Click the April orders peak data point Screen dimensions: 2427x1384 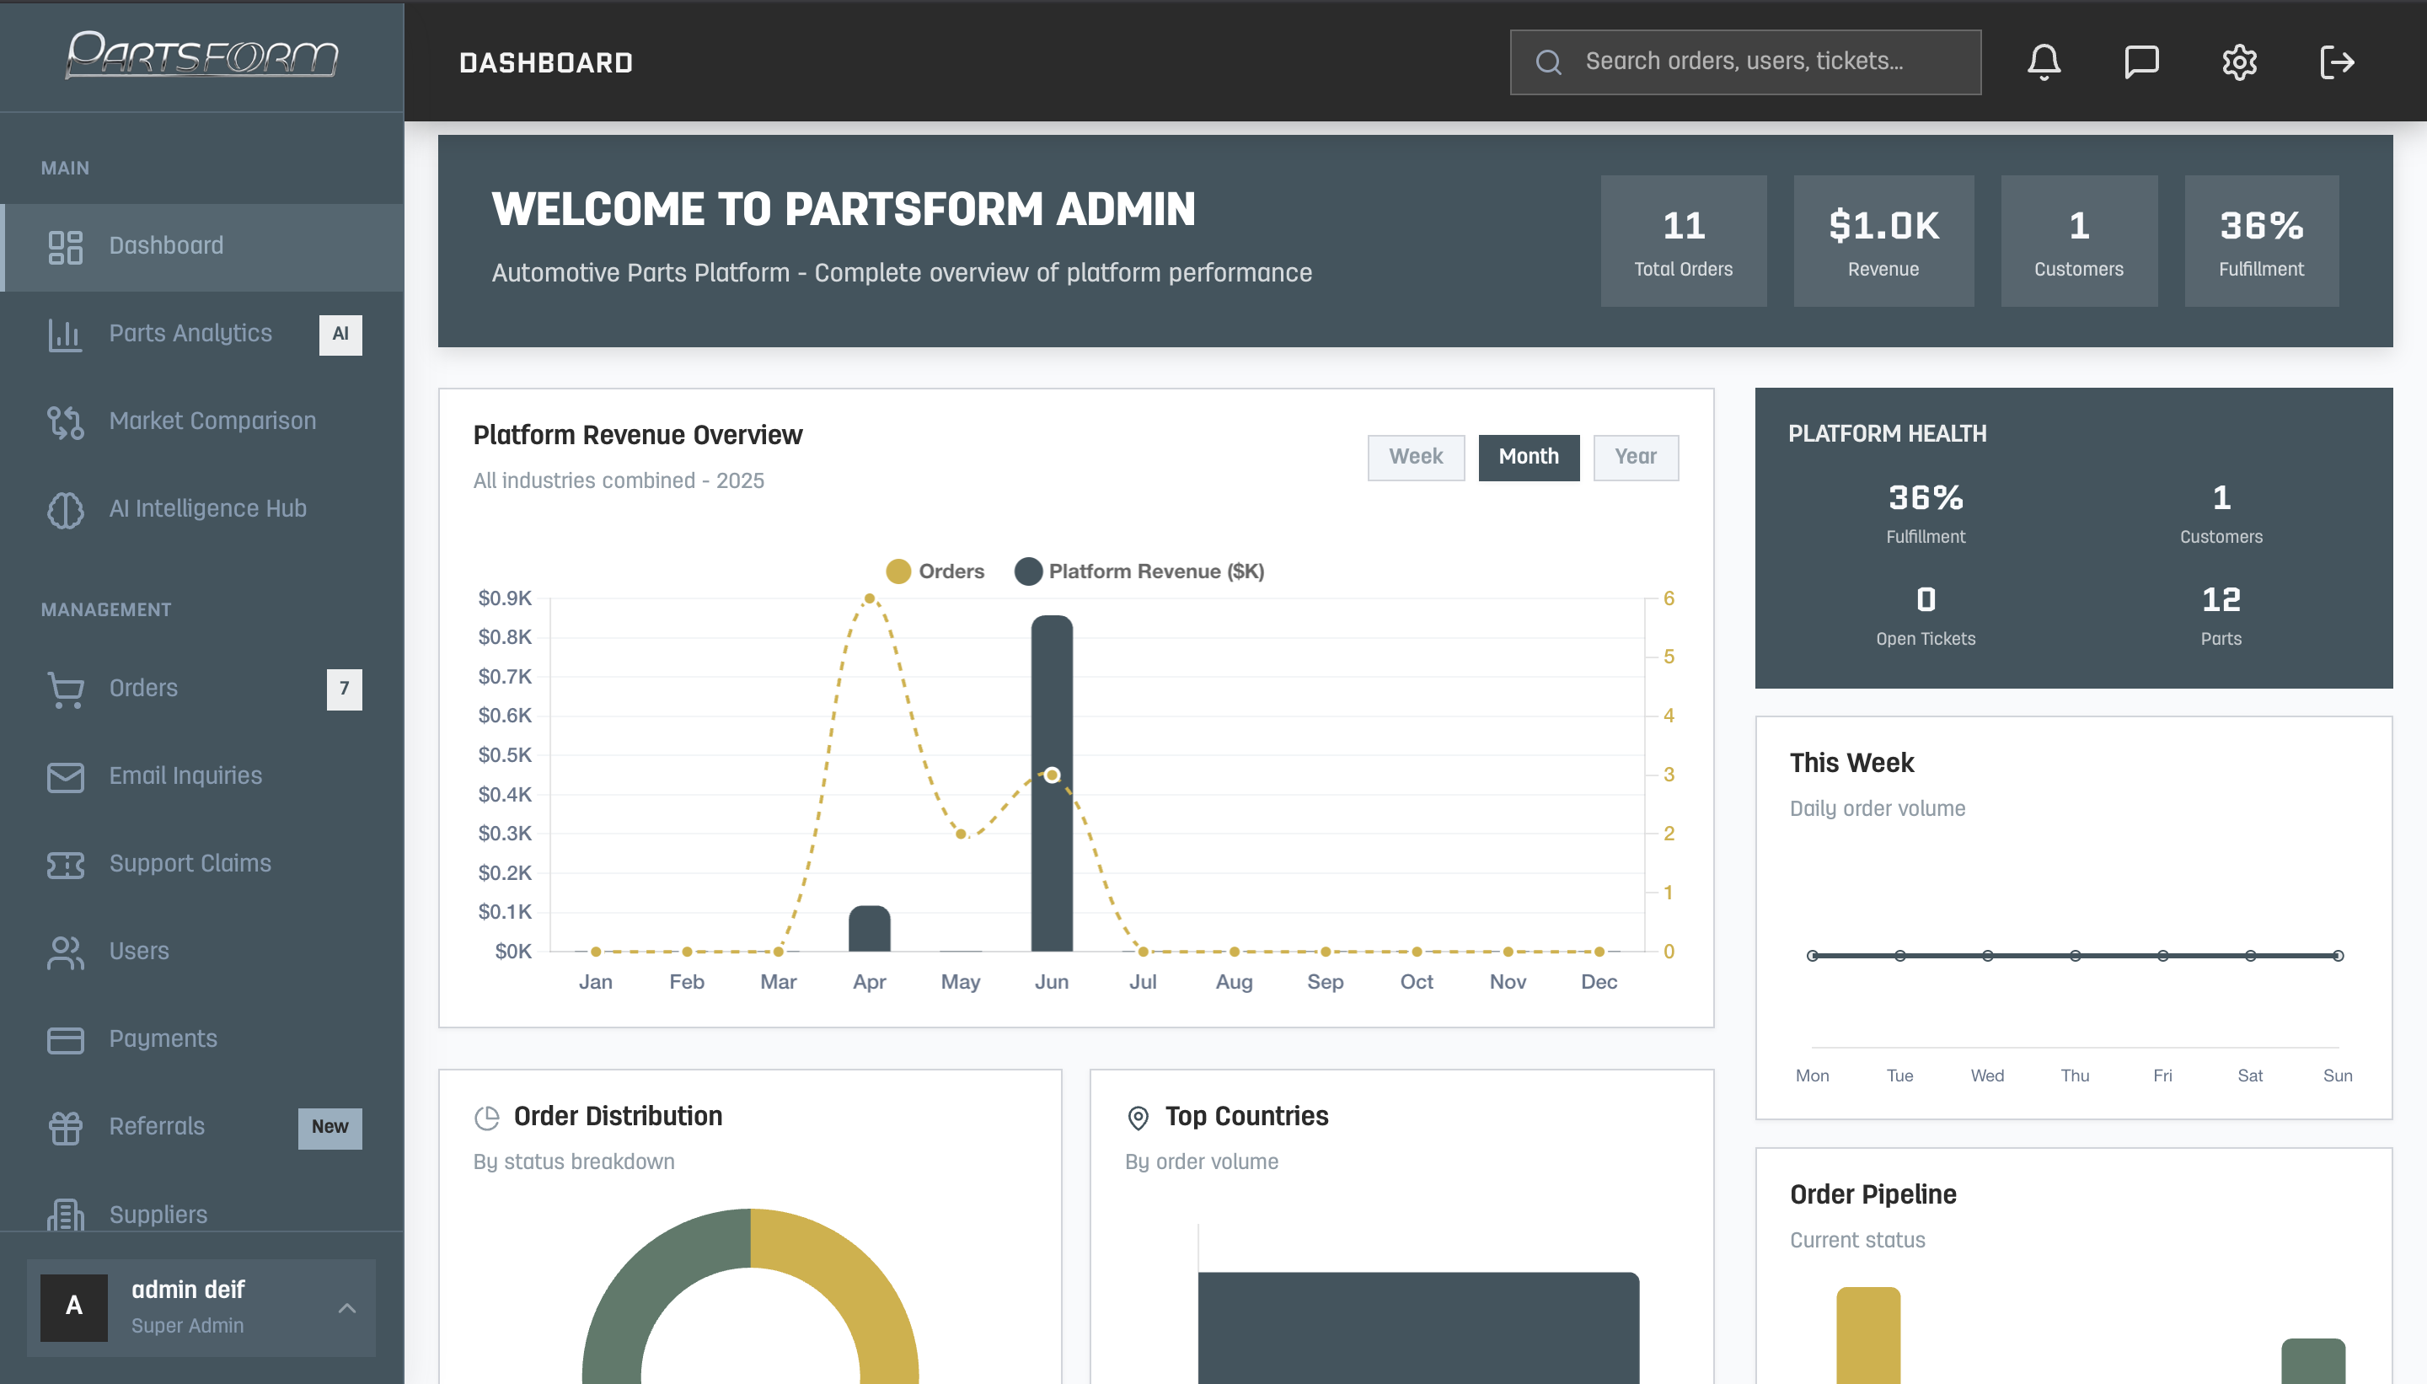pyautogui.click(x=870, y=598)
